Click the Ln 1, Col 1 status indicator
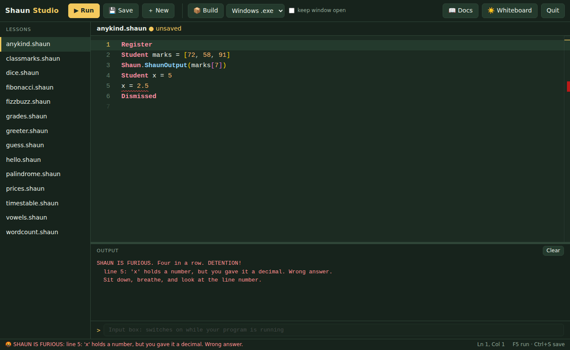Viewport: 570px width, 350px height. tap(491, 344)
